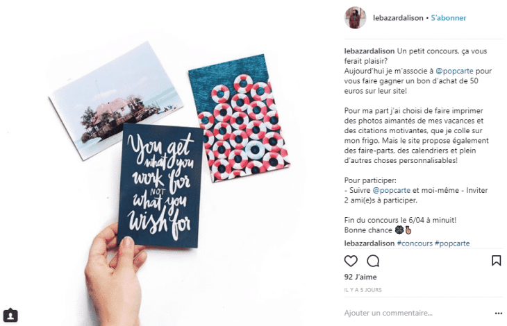The width and height of the screenshot is (507, 326).
Task: Open the three-dot more options menu
Action: pyautogui.click(x=499, y=313)
